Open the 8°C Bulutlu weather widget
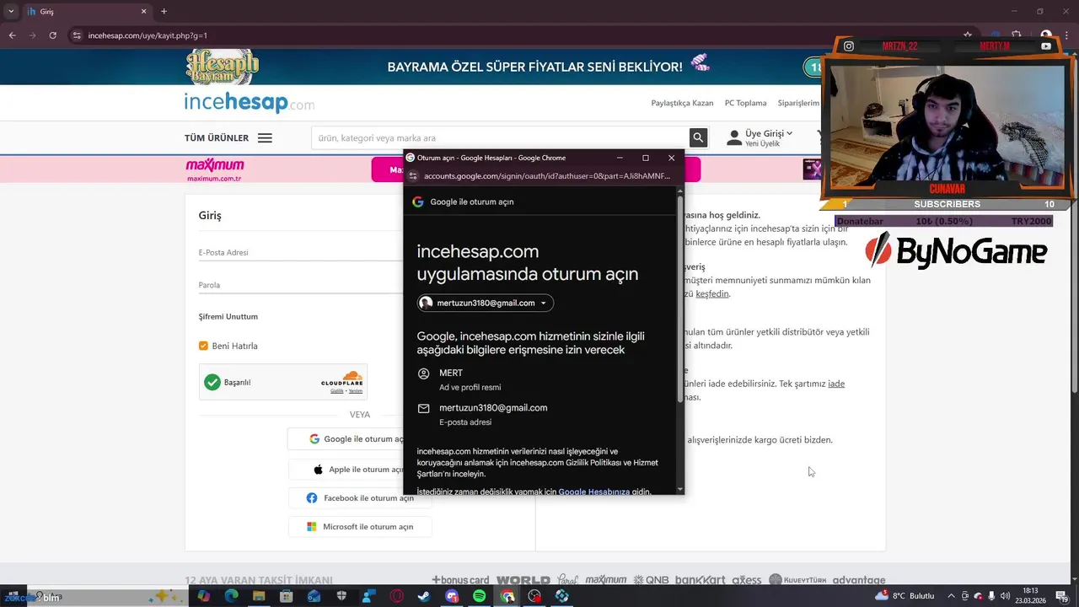Viewport: 1079px width, 607px height. 905,596
